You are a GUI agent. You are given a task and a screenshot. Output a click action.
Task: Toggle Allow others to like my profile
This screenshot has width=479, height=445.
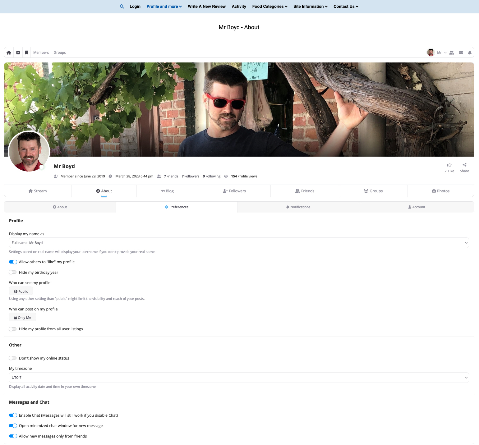coord(13,262)
